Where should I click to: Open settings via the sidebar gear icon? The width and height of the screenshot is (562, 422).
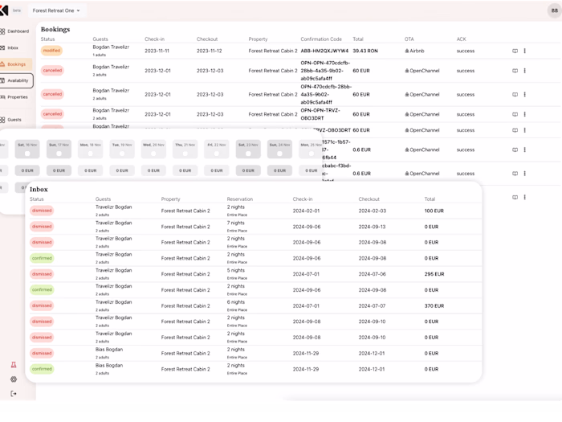14,379
